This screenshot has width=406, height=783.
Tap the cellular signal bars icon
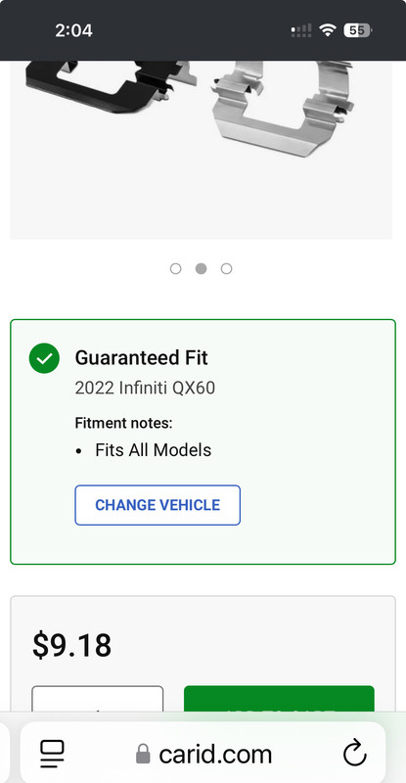tap(301, 30)
